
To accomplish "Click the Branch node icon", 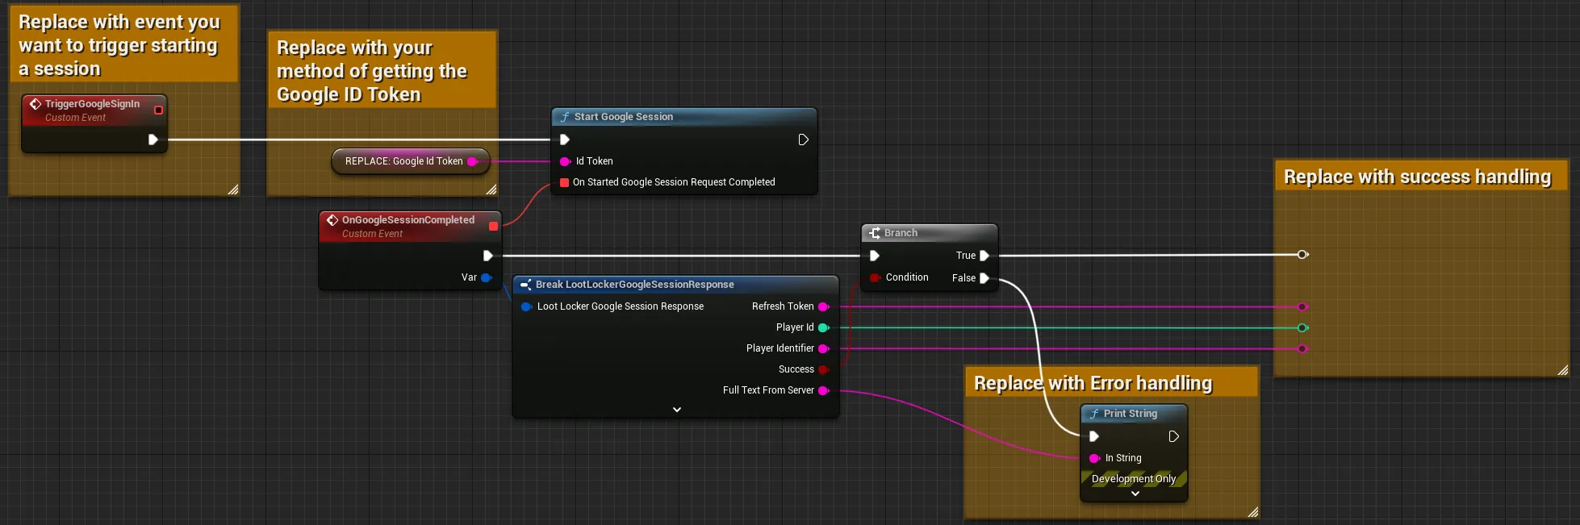I will click(875, 233).
